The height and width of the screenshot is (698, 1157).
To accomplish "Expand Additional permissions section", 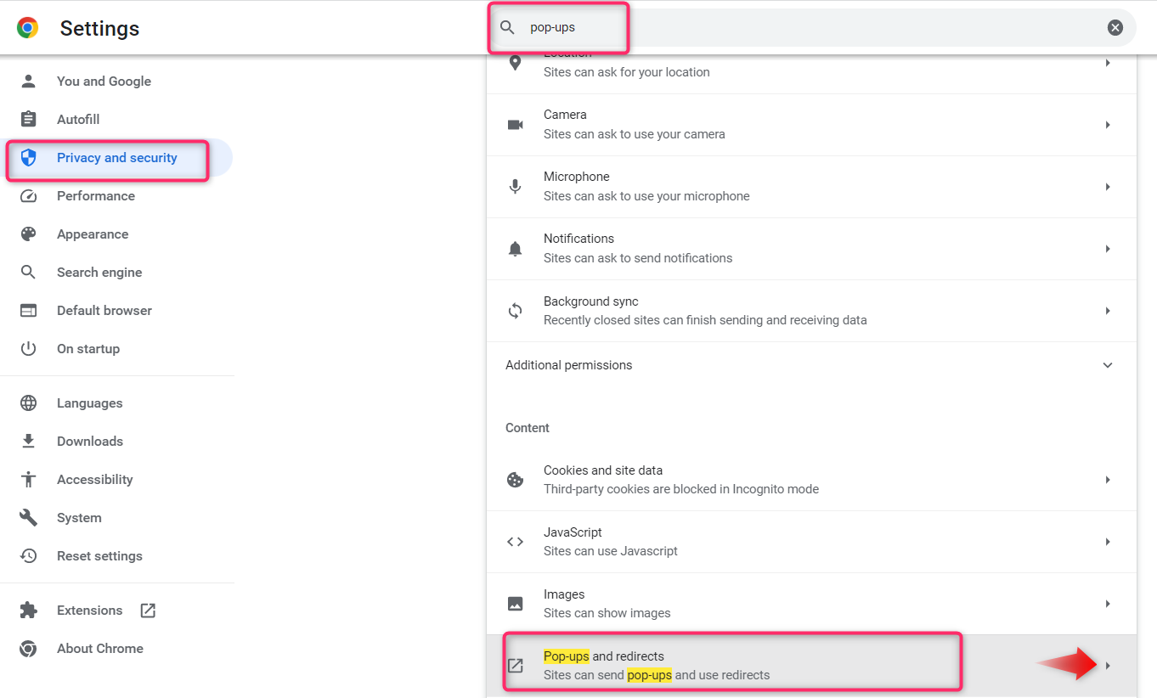I will click(1107, 365).
